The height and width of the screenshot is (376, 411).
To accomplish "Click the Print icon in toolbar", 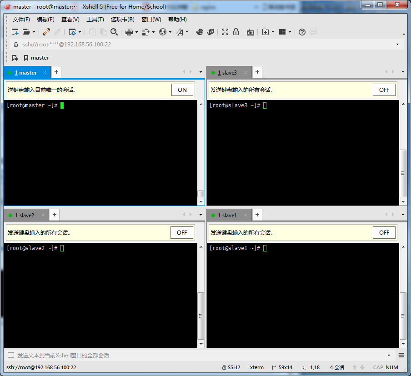I will [129, 32].
